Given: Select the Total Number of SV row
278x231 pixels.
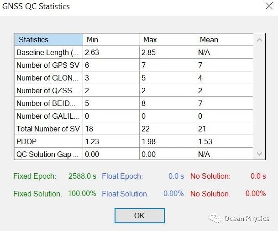Looking at the screenshot, I should tap(48, 129).
